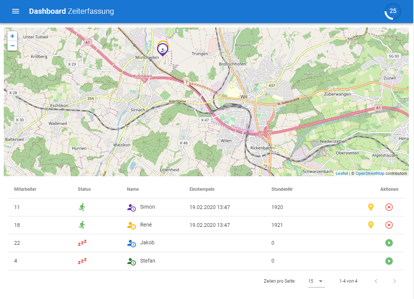Zoom out on the map
The height and width of the screenshot is (299, 414).
[x=12, y=46]
